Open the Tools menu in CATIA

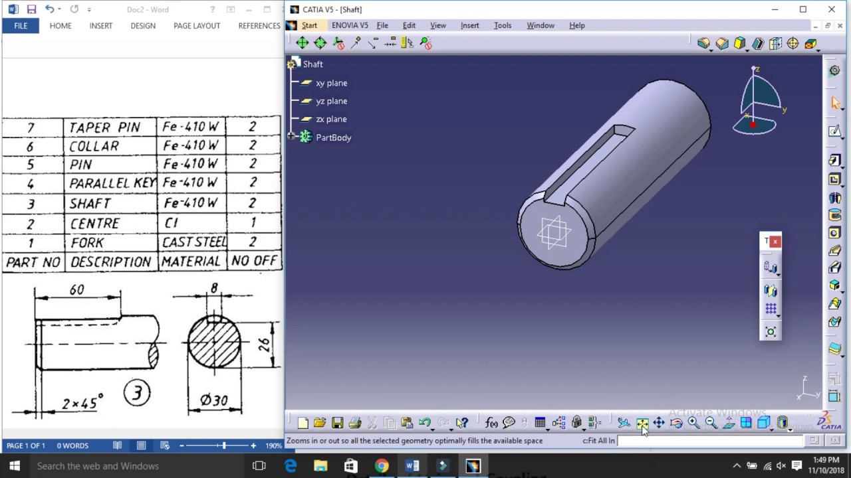(x=503, y=25)
